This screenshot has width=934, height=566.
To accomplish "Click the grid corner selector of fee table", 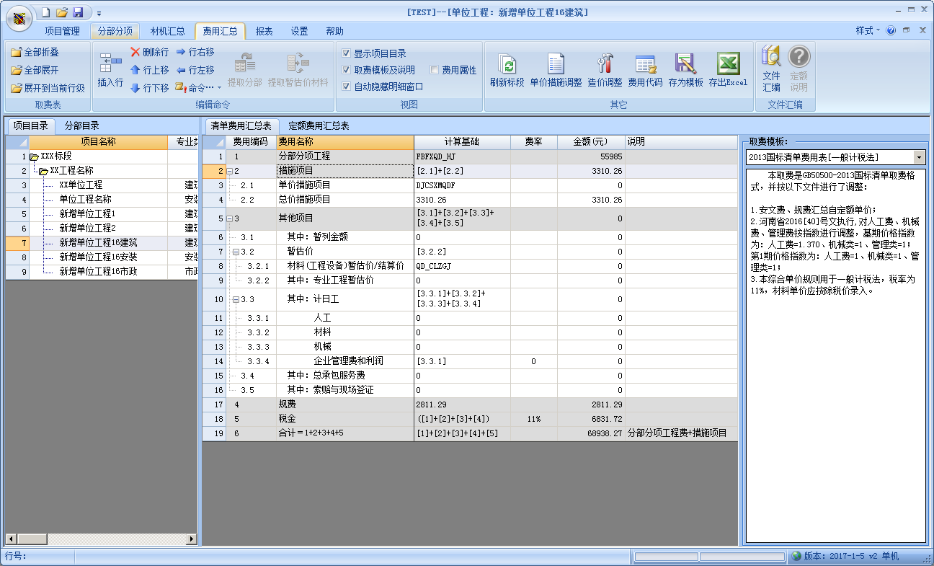I will [214, 142].
